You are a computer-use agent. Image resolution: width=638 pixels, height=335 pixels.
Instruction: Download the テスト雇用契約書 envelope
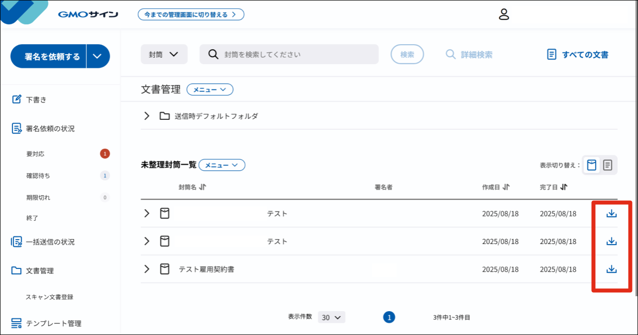pos(611,269)
